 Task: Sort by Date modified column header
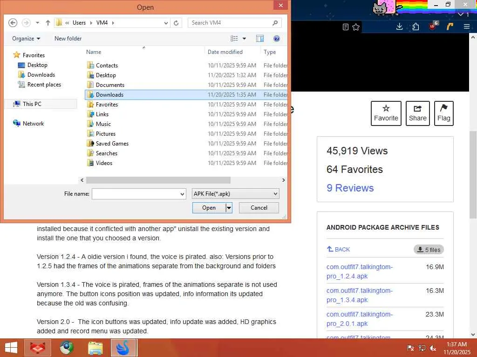coord(225,52)
